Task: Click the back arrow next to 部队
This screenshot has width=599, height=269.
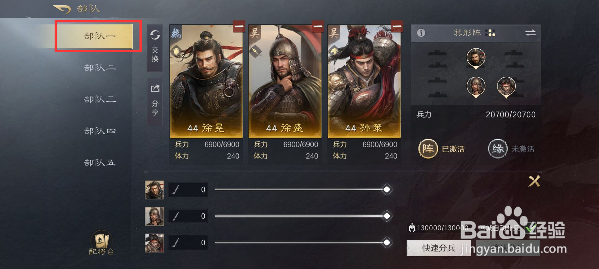Action: pos(61,9)
